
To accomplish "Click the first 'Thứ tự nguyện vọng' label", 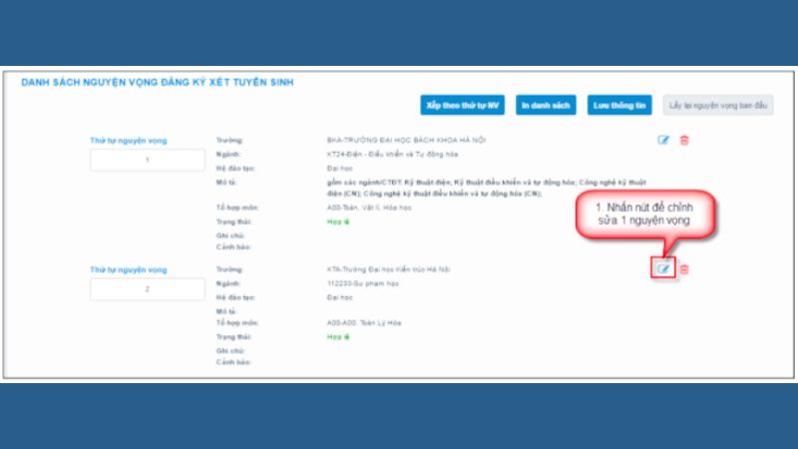I will click(128, 141).
